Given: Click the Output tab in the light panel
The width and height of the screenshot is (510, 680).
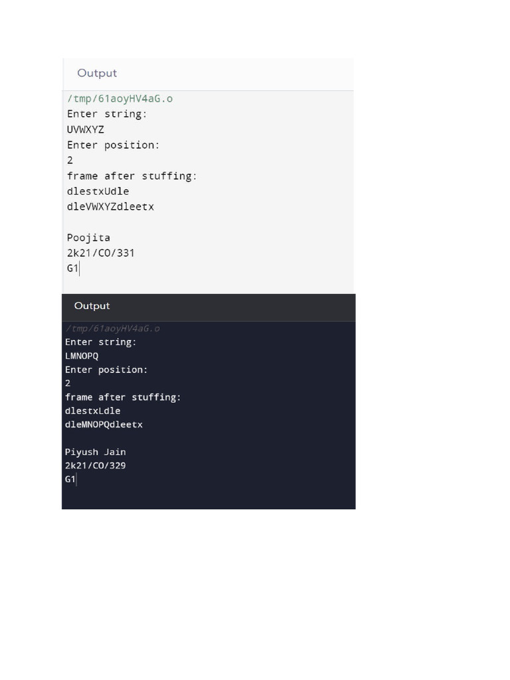Looking at the screenshot, I should pos(97,74).
